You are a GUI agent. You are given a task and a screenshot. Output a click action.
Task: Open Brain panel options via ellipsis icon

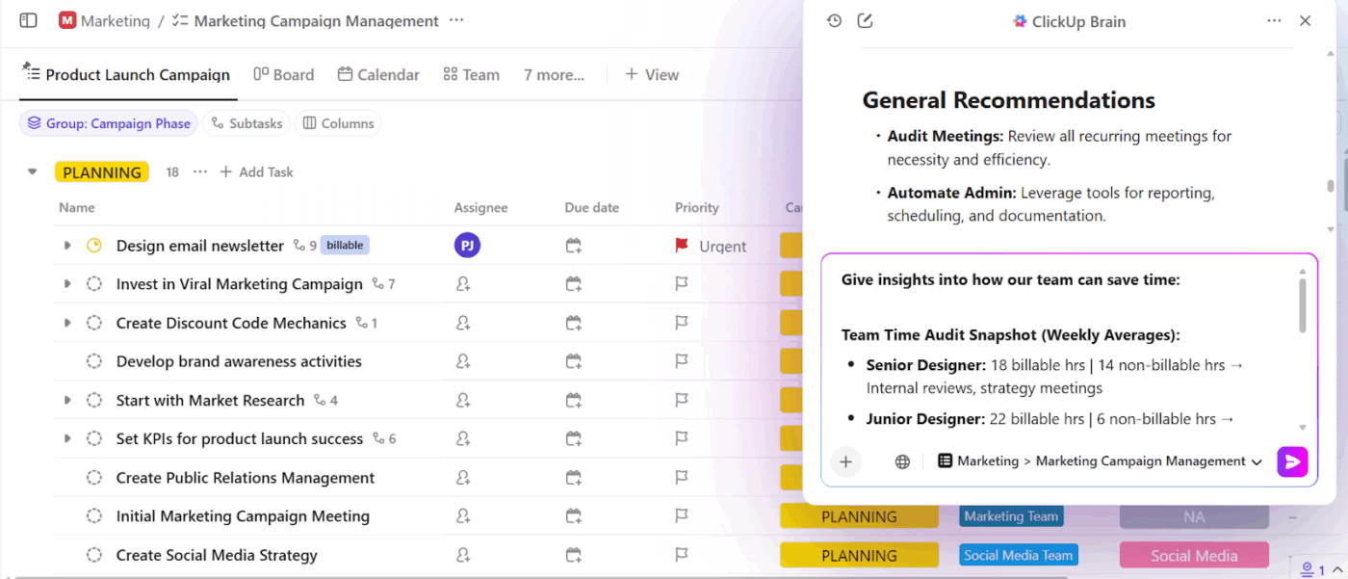tap(1275, 20)
